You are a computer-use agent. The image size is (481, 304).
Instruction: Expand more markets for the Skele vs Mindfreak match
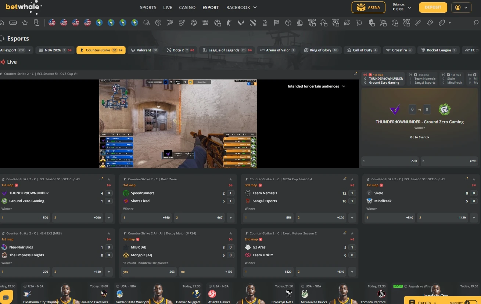474,217
